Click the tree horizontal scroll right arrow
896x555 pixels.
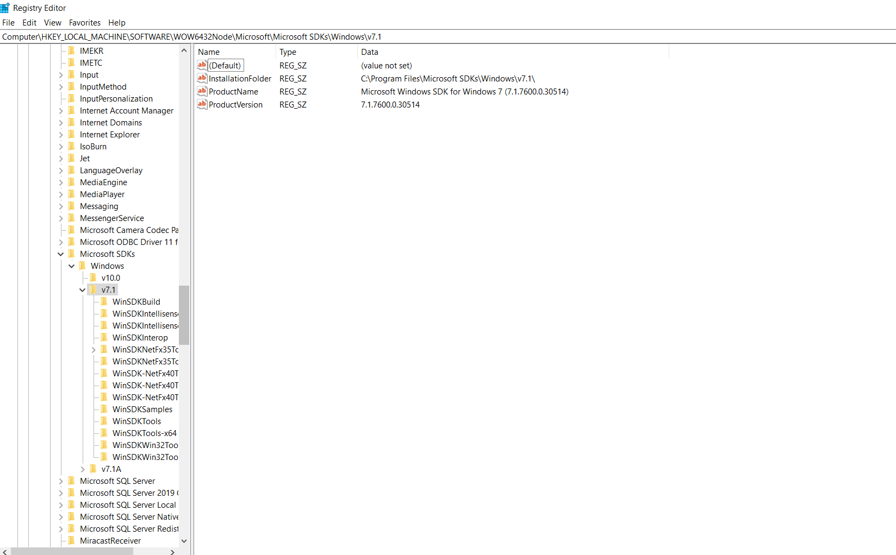172,551
